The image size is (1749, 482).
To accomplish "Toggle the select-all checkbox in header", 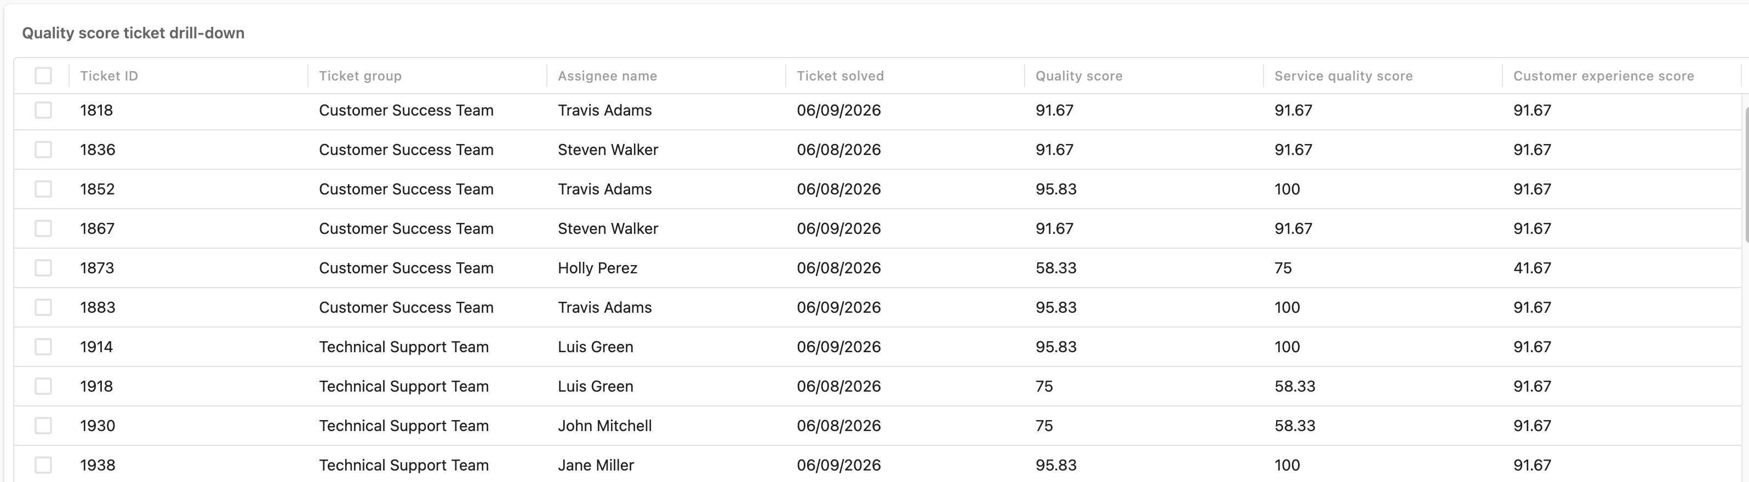I will [43, 76].
